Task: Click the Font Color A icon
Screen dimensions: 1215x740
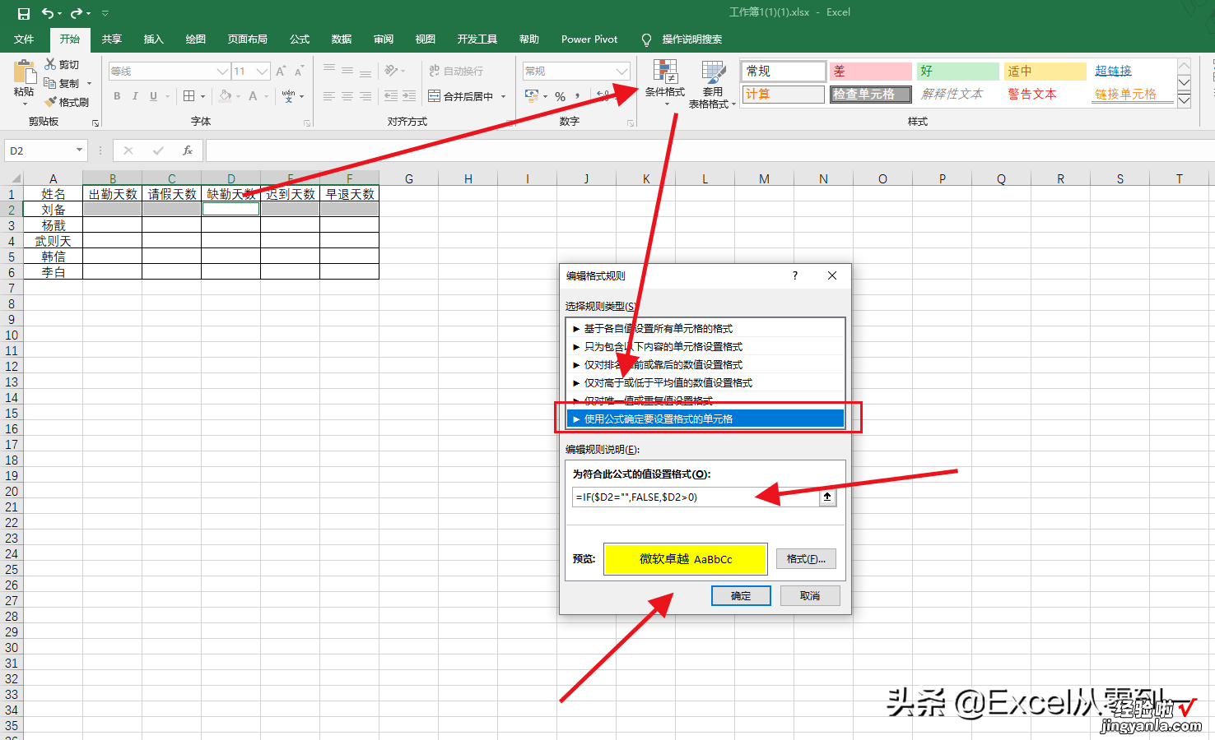Action: tap(254, 96)
